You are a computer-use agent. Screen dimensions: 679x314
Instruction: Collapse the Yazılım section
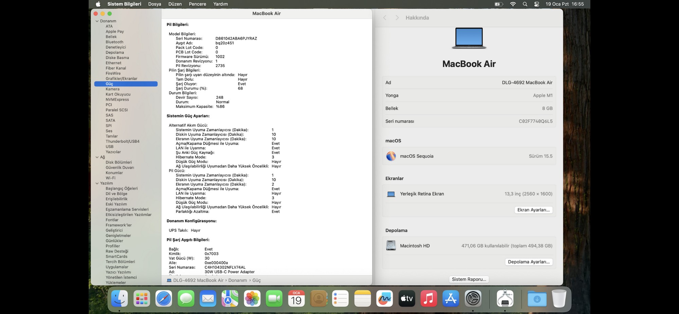[x=97, y=183]
